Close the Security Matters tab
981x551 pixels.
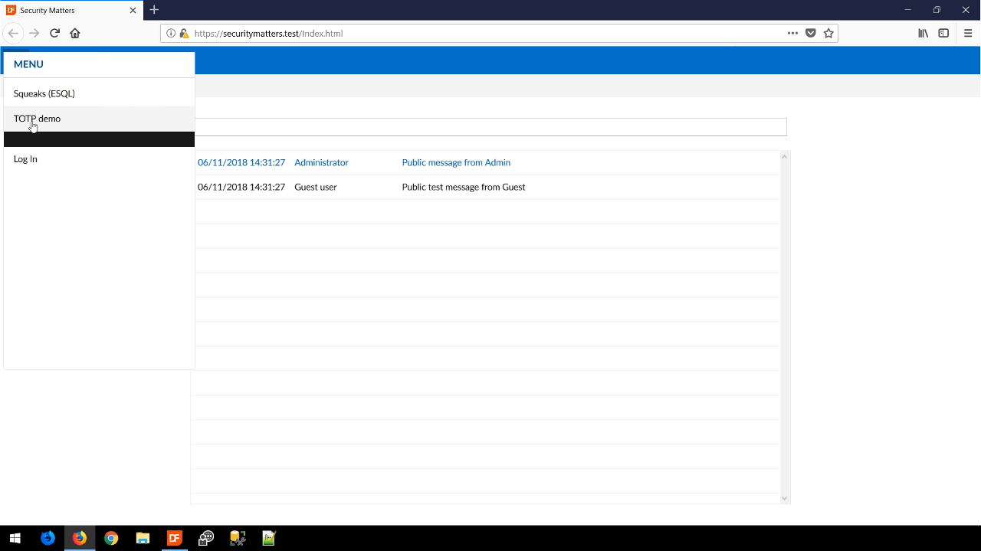point(133,11)
